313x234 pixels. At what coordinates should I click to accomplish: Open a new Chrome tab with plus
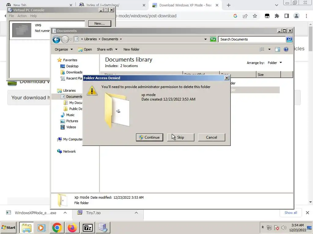[x=229, y=5]
